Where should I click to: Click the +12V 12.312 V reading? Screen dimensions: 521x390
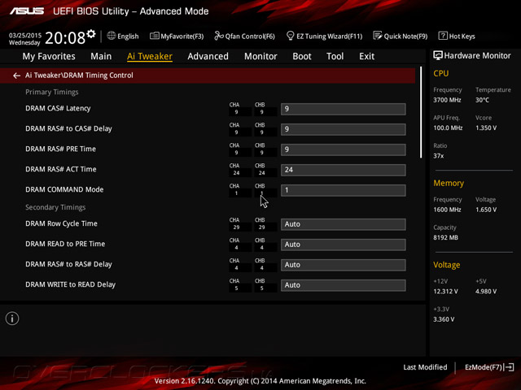pos(445,292)
